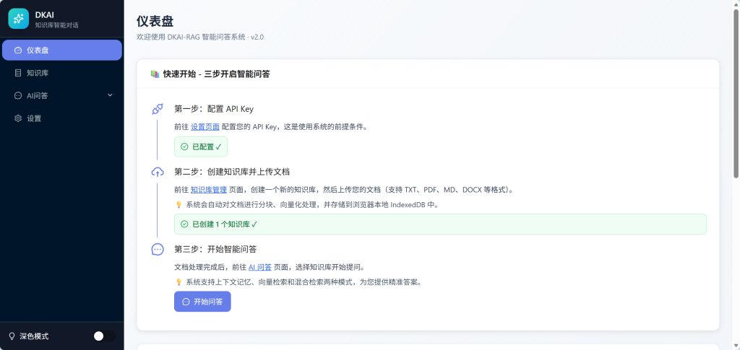
Task: Click the plug icon for 第一步
Action: point(157,109)
